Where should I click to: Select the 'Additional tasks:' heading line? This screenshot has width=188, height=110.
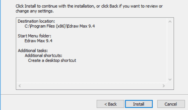pos(33,50)
